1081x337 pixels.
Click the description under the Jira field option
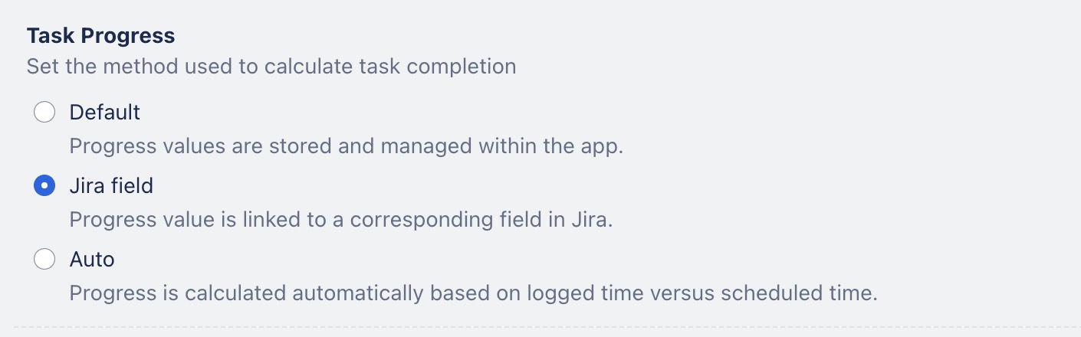point(341,220)
